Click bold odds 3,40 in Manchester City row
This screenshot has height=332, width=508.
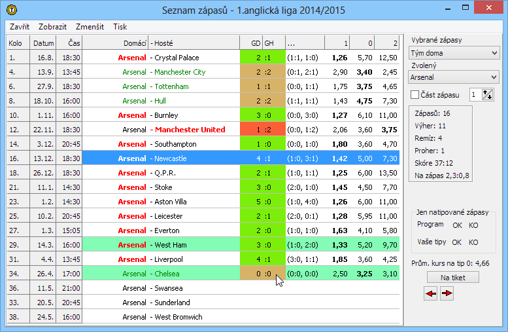click(364, 72)
